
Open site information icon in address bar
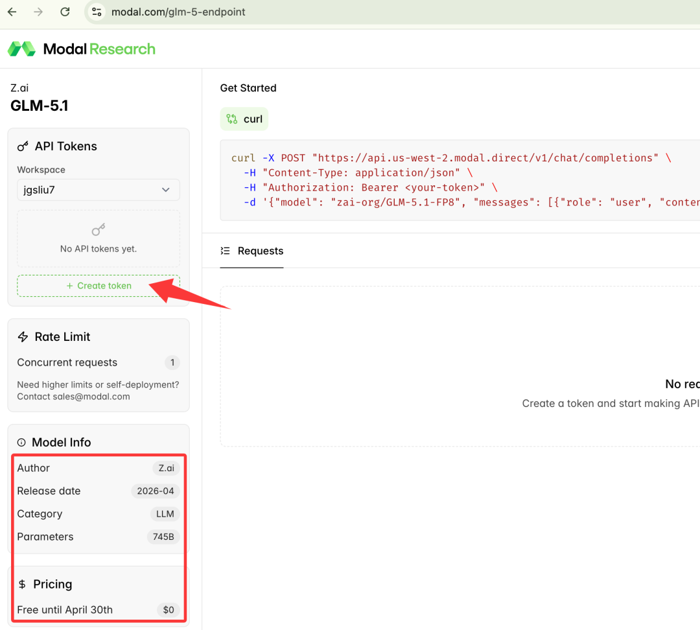(x=97, y=12)
